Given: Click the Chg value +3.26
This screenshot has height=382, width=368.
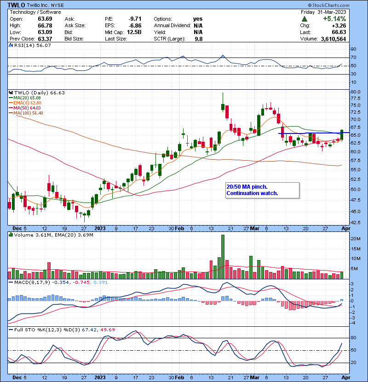Looking at the screenshot, I should point(339,26).
